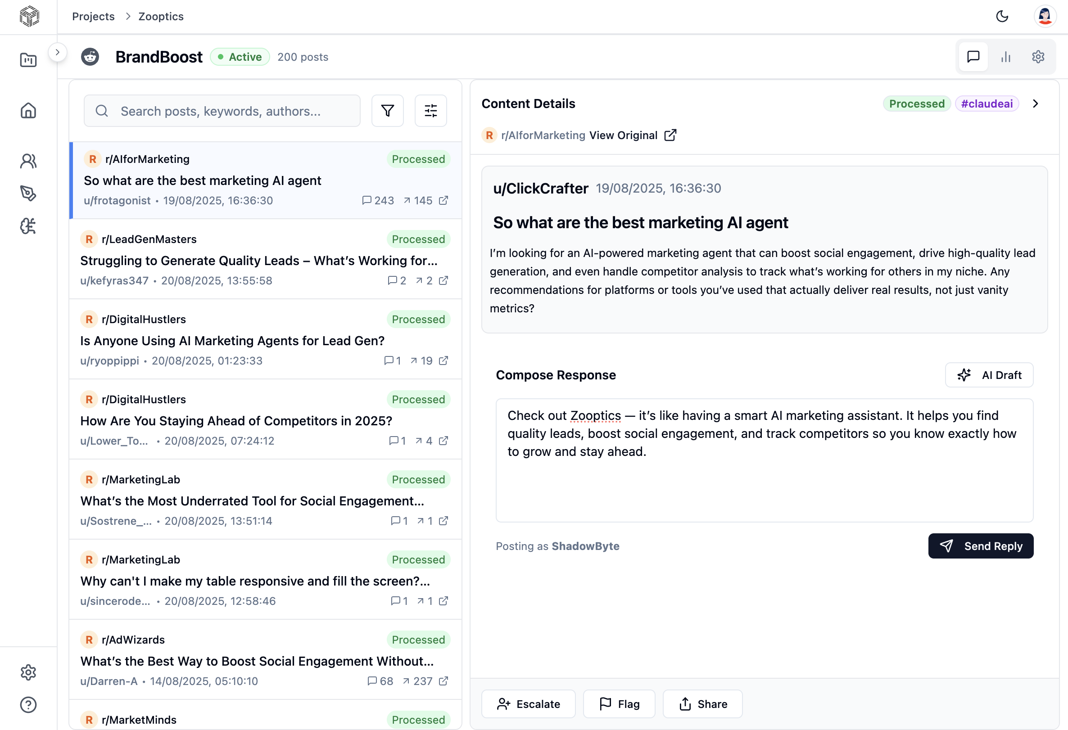Open advanced filter sliders beside the funnel
The image size is (1068, 730).
click(430, 110)
